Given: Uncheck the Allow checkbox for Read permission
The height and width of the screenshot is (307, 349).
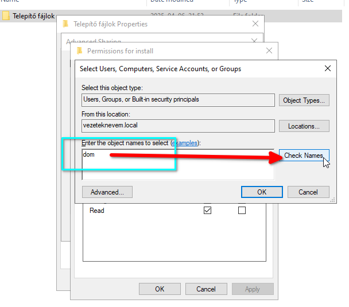Looking at the screenshot, I should 207,211.
